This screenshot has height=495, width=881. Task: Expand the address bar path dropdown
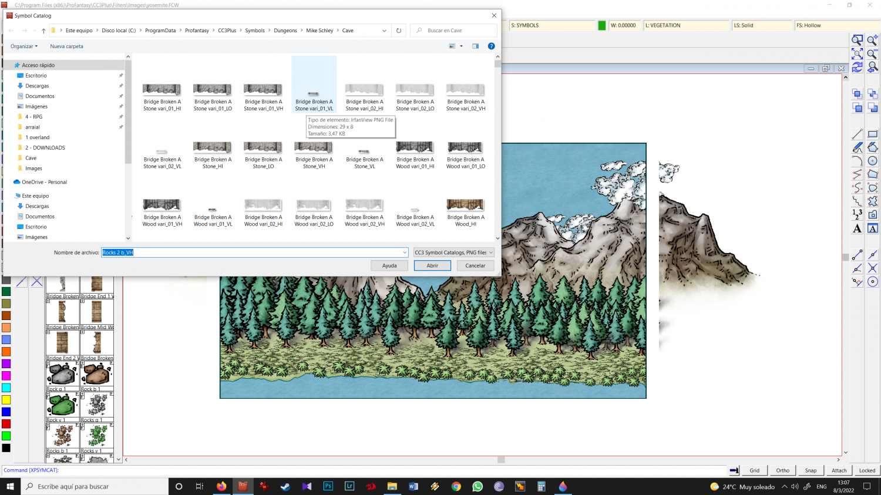(384, 31)
